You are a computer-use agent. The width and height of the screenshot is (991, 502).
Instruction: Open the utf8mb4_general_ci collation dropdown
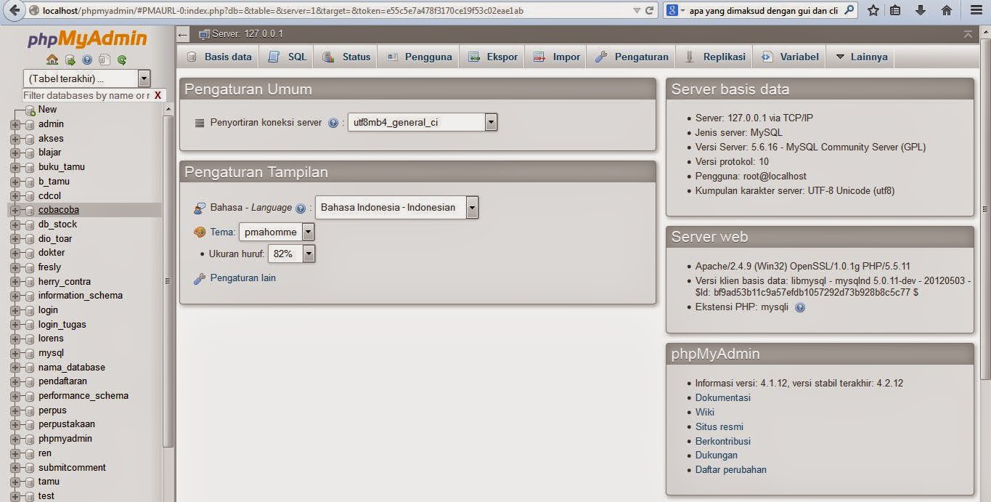pyautogui.click(x=423, y=122)
